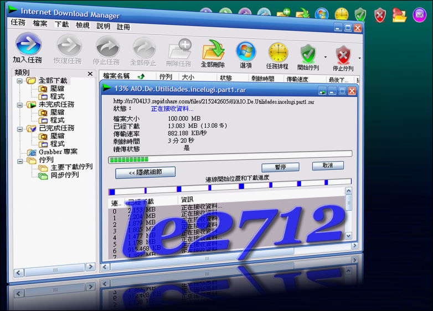Screen dimensions: 433x311
Task: Collapse the 佇列 tree node
Action: coord(19,161)
